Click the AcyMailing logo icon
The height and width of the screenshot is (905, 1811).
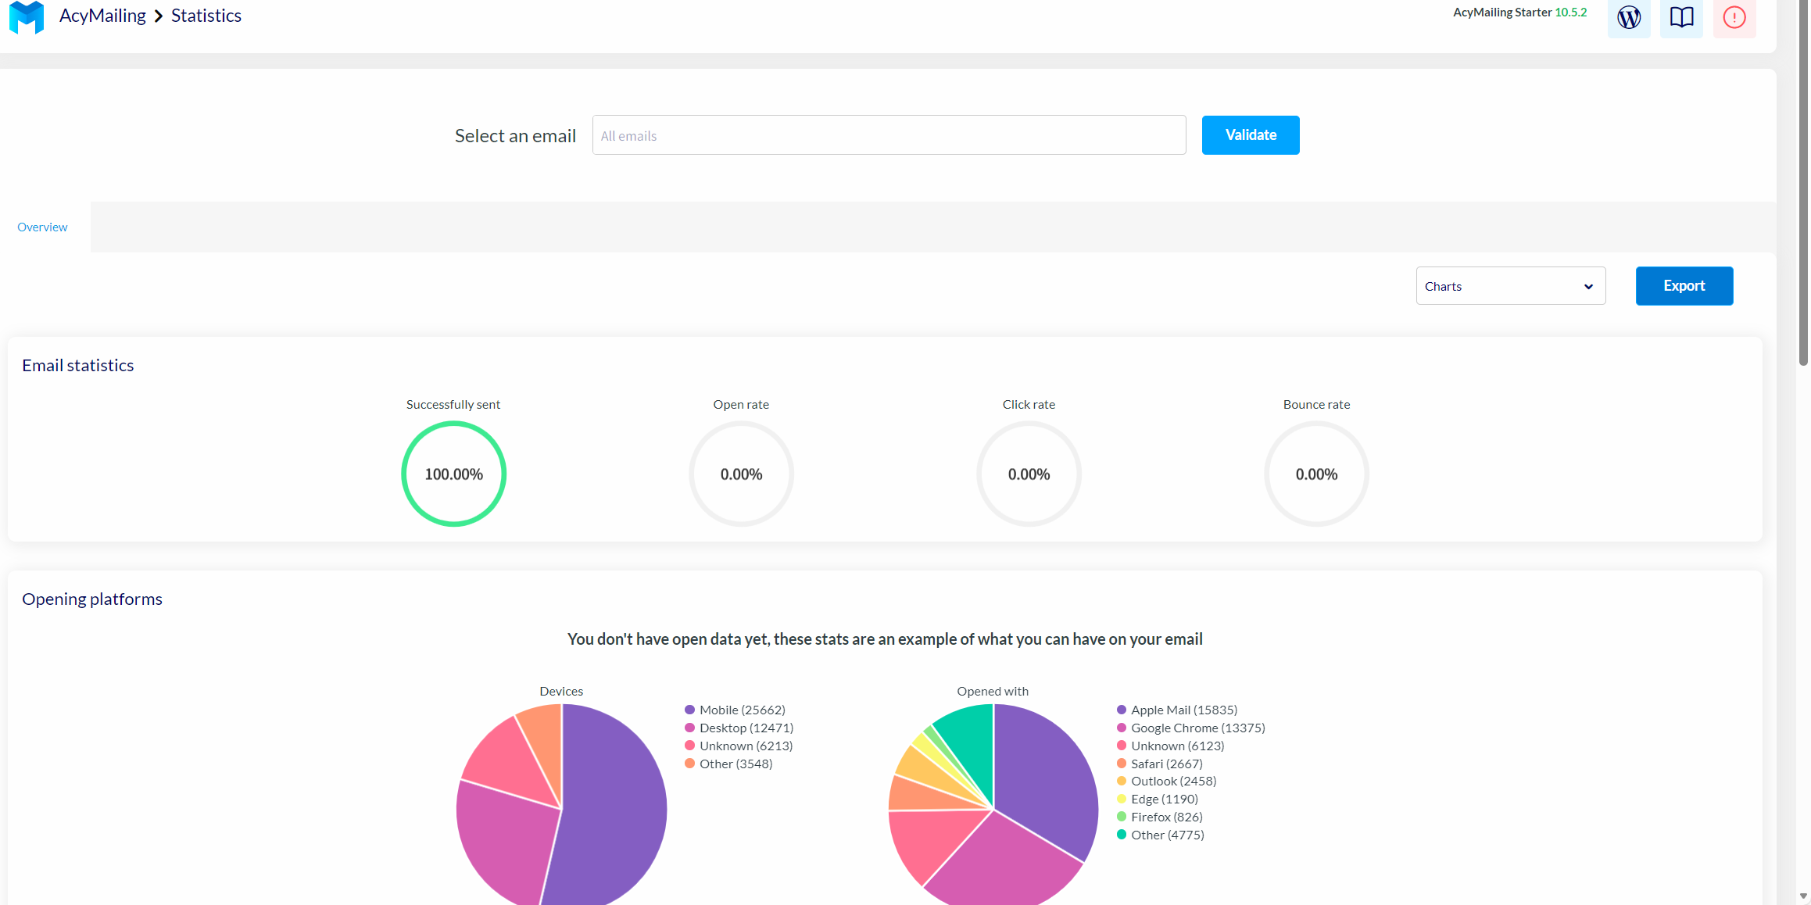coord(27,16)
